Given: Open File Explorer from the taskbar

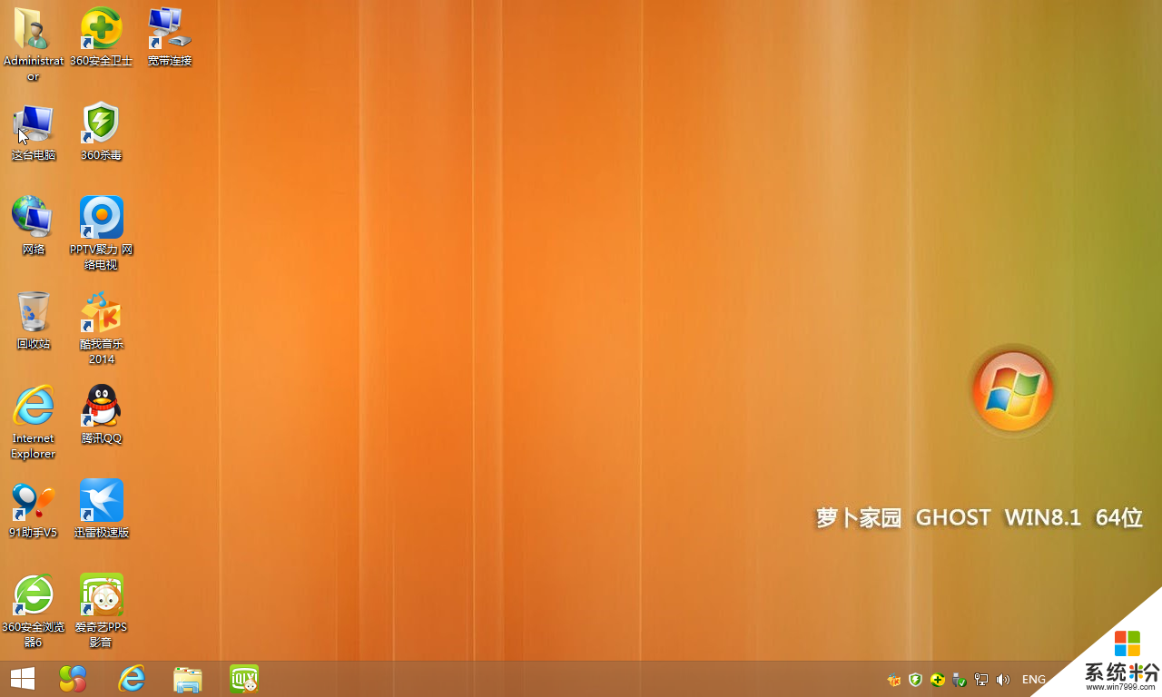Looking at the screenshot, I should pos(188,679).
